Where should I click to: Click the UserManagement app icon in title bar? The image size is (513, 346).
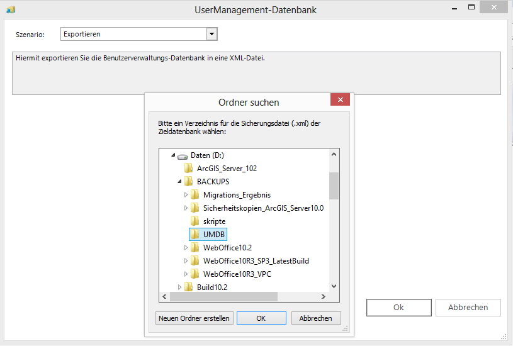pos(11,10)
